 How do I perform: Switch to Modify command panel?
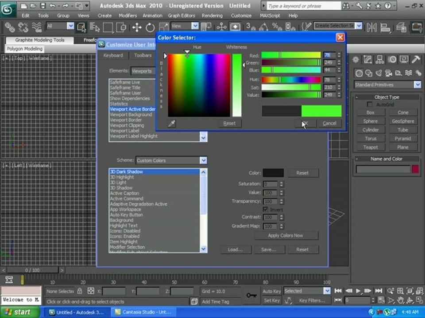368,59
